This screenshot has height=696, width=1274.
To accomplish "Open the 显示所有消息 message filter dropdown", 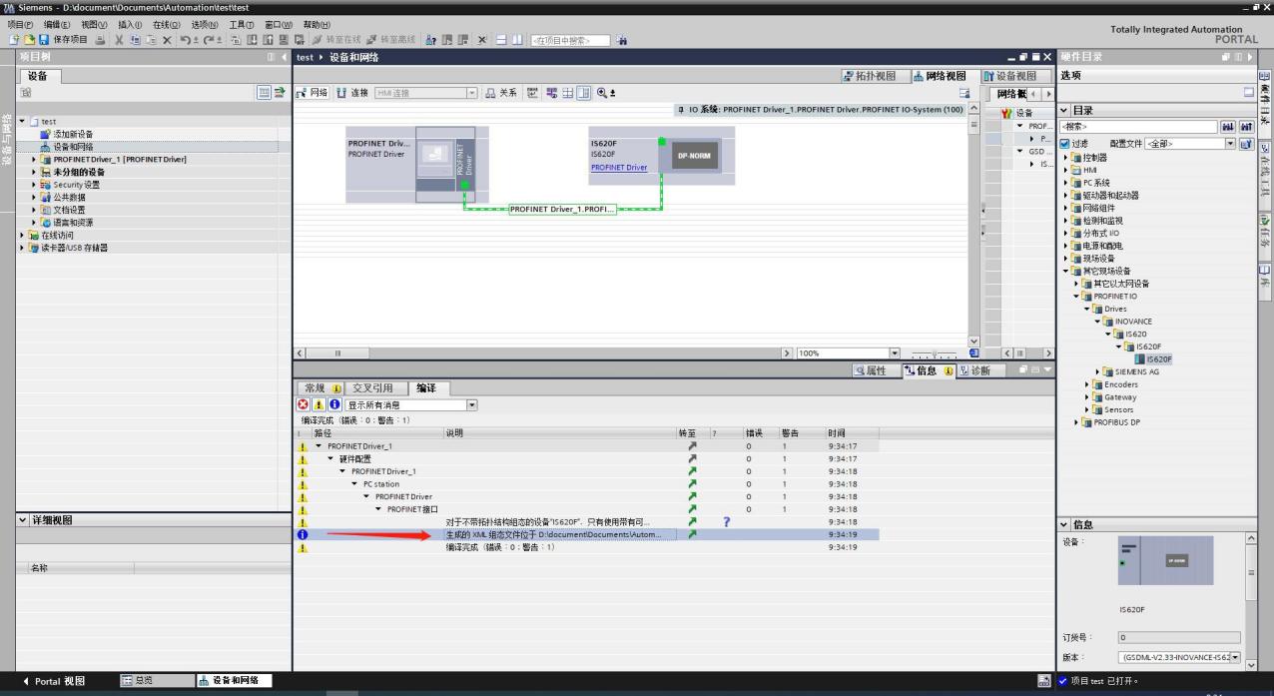I will coord(472,405).
